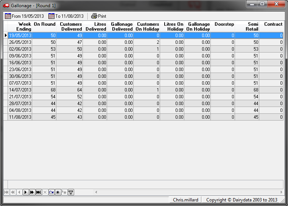Select the 04/08/2013 week ending cell
This screenshot has width=288, height=206.
20,110
